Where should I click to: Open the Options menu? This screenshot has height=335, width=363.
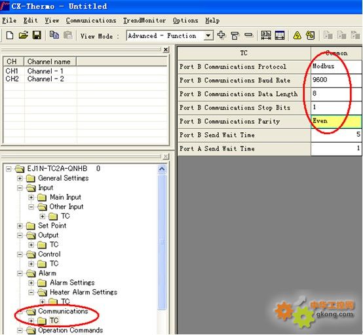click(185, 20)
